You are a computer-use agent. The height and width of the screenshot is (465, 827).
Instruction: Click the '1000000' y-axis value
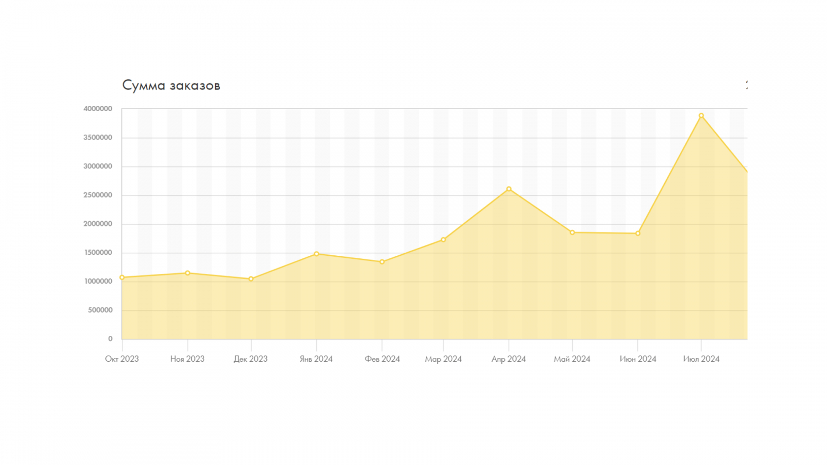coord(98,282)
